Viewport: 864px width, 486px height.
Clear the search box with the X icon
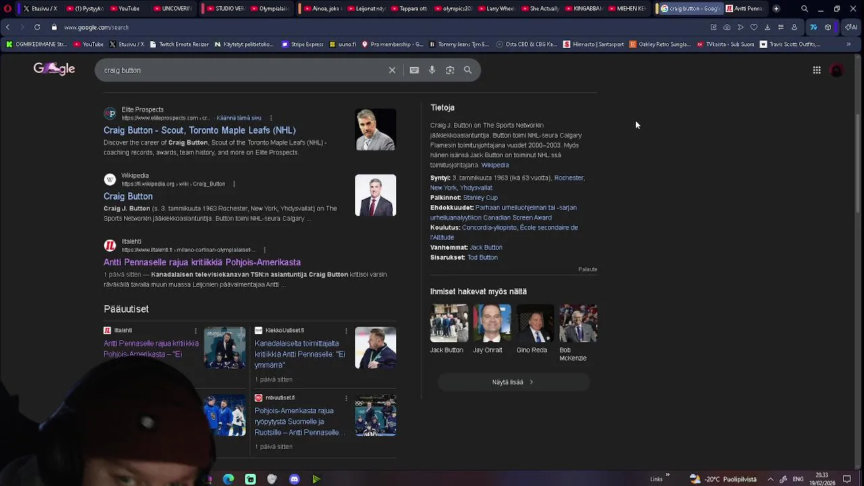[x=391, y=70]
